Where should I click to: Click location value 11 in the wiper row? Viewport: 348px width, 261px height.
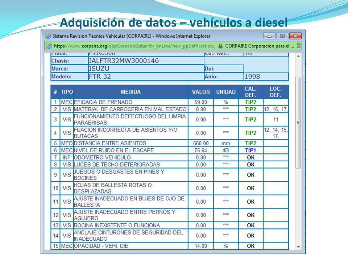coord(275,120)
